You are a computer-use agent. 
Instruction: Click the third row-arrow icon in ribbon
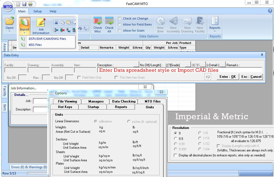click(x=68, y=30)
